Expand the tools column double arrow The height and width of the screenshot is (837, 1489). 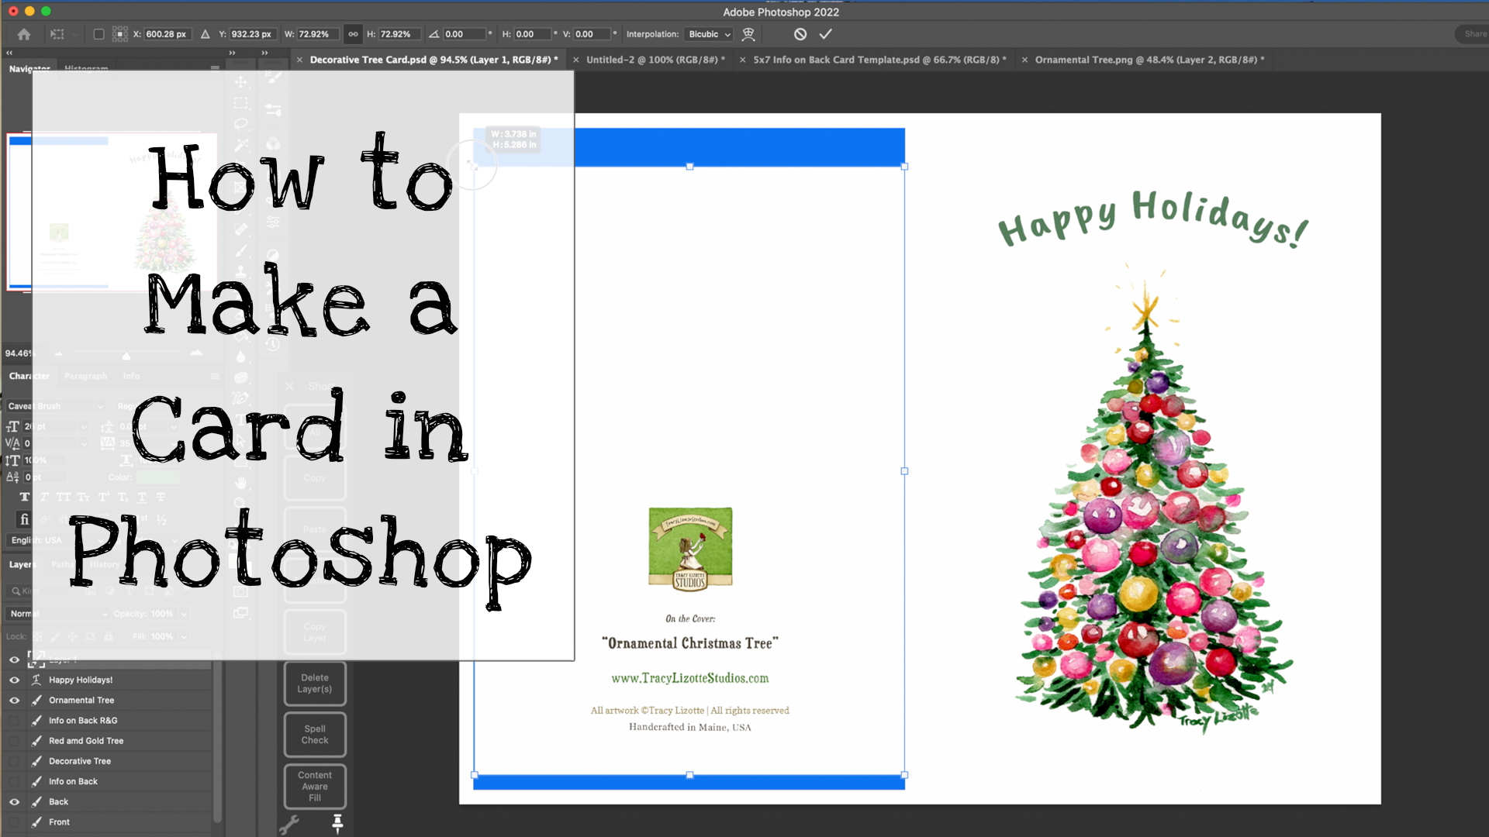(232, 53)
